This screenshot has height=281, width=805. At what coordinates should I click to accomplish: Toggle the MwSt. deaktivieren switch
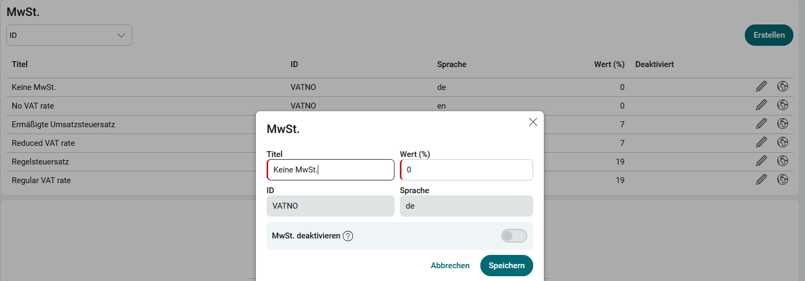pos(514,236)
